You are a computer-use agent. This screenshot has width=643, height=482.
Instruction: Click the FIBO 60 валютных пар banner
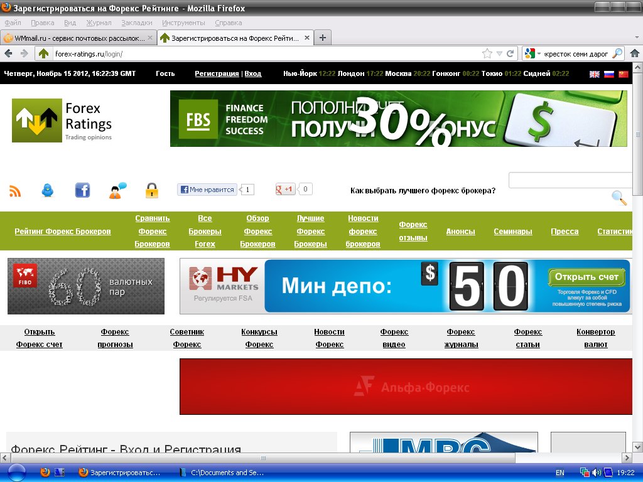85,286
